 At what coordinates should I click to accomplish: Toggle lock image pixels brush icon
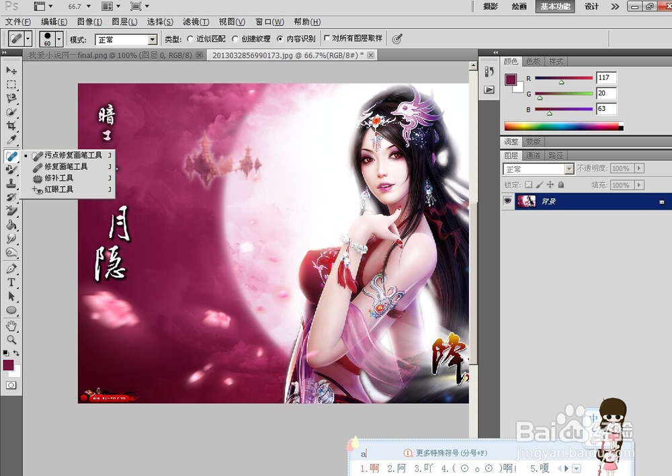coord(539,184)
